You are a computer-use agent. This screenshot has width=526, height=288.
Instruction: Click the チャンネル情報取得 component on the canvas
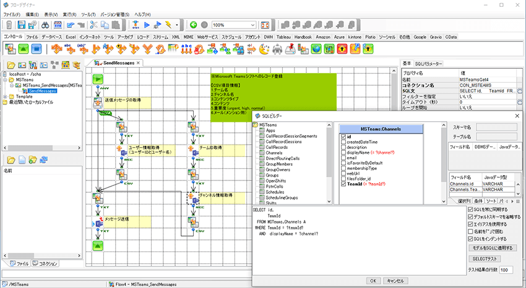coord(193,198)
